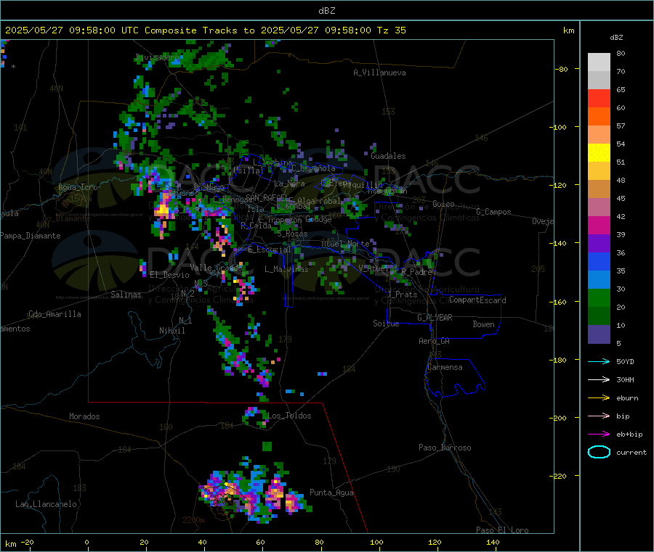Click the Punta_Agua map label

click(331, 493)
